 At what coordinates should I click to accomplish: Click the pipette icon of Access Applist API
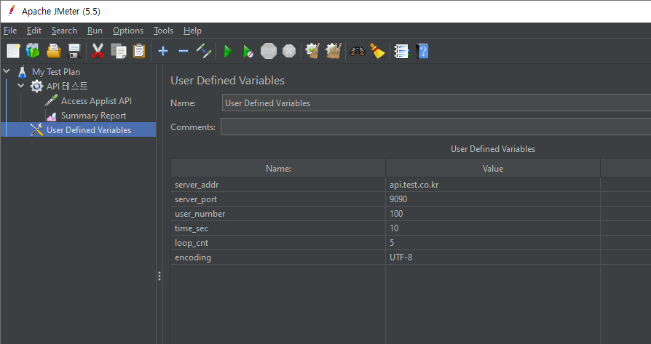point(51,100)
